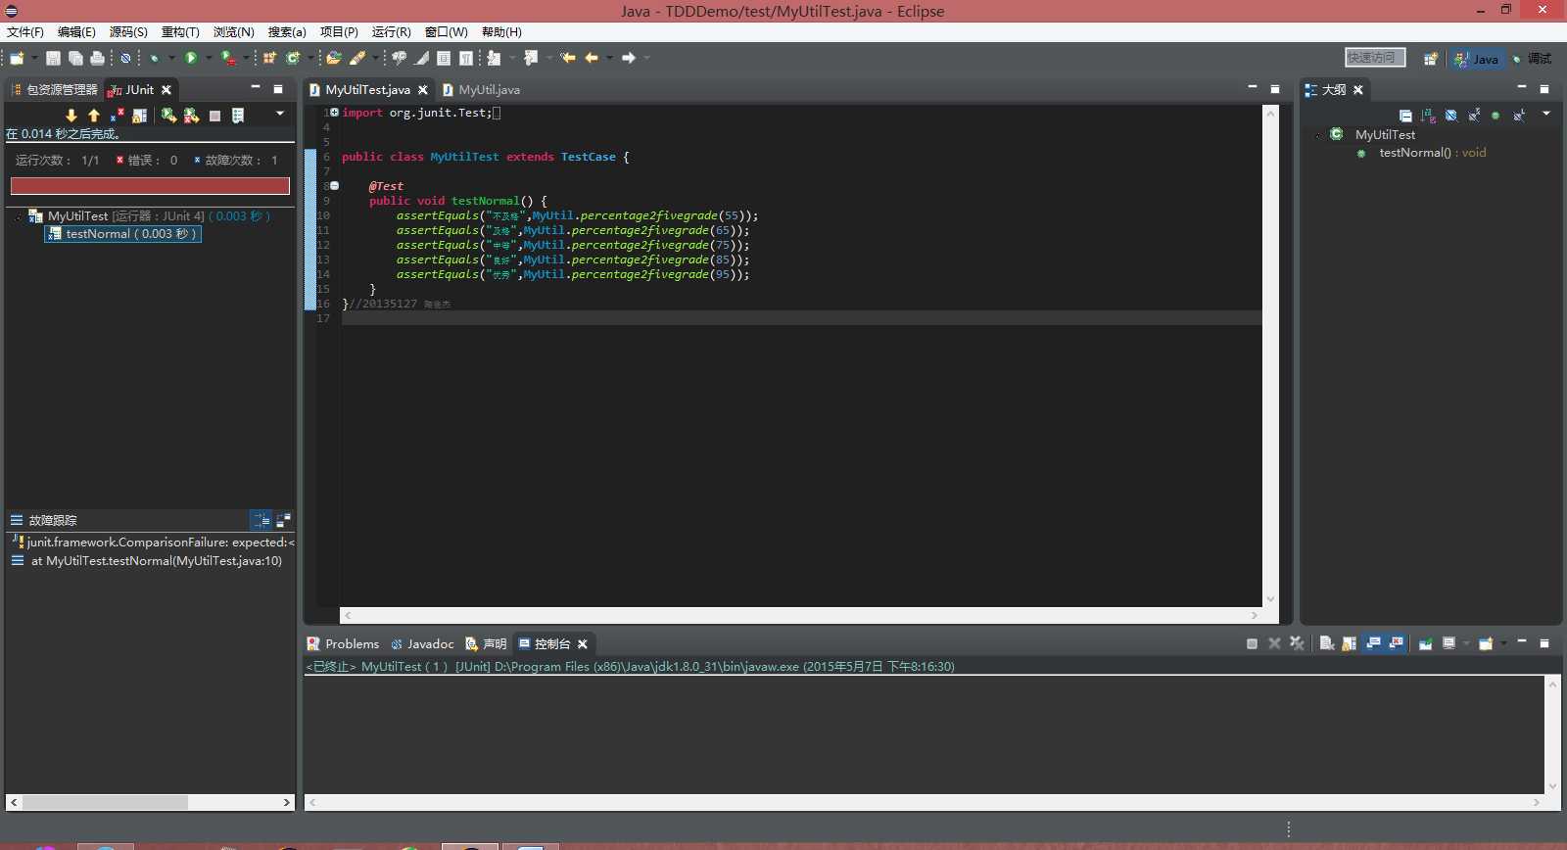Screen dimensions: 1567x850
Task: Switch to the 调试 perspective button
Action: click(x=1533, y=59)
